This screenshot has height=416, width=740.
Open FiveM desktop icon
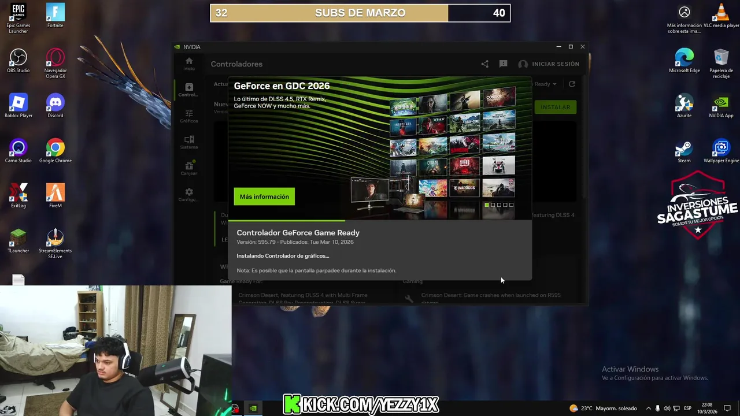(x=55, y=196)
